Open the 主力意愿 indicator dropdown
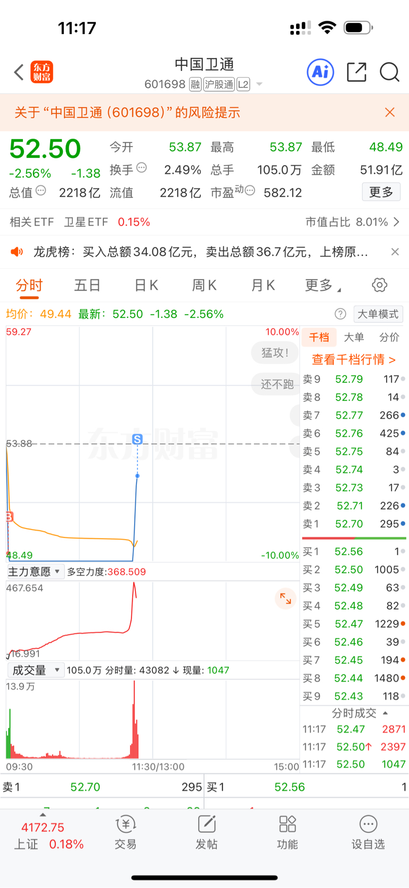This screenshot has height=888, width=409. (35, 572)
